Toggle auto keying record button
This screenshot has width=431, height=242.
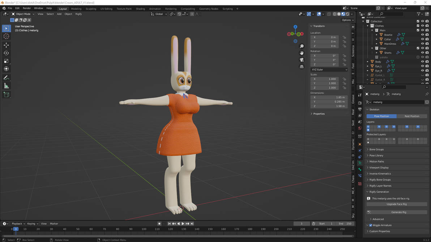[x=159, y=224]
